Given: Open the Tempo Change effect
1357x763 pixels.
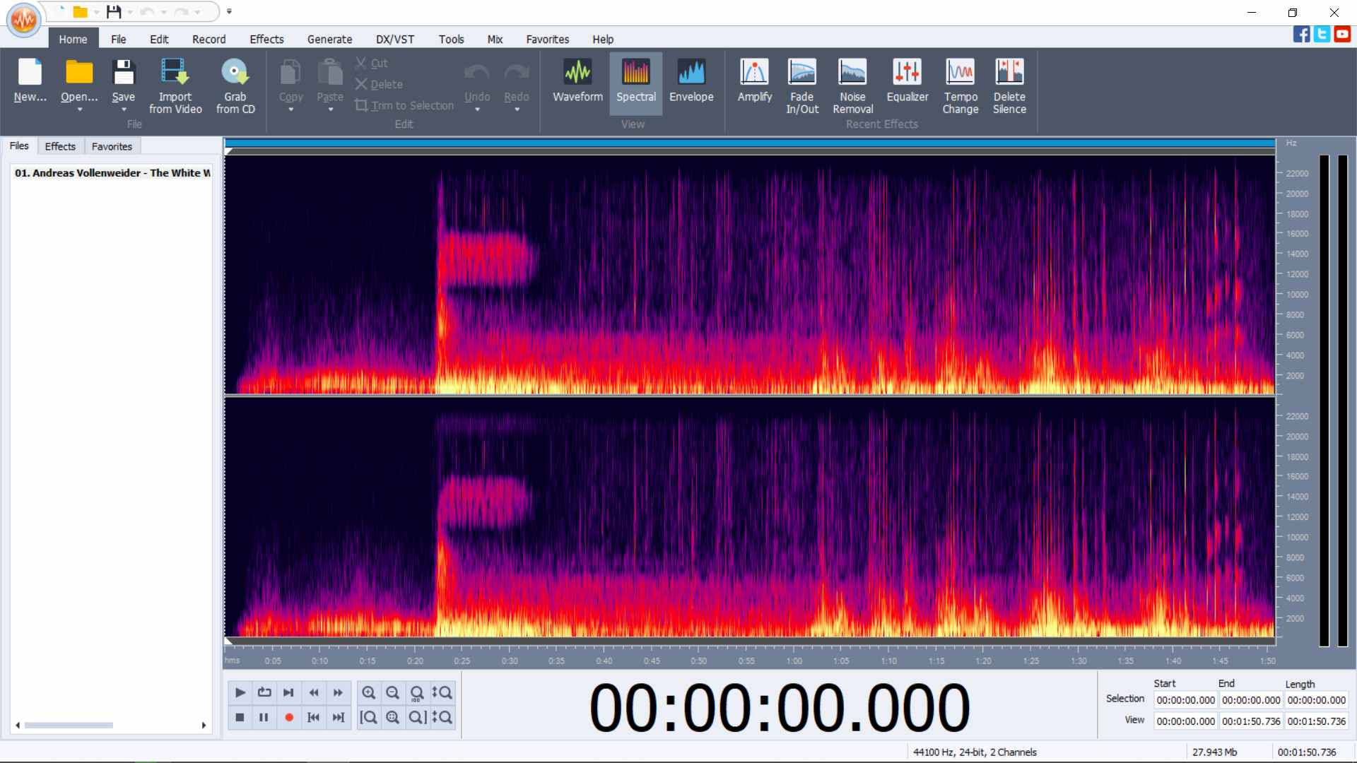Looking at the screenshot, I should pyautogui.click(x=960, y=86).
